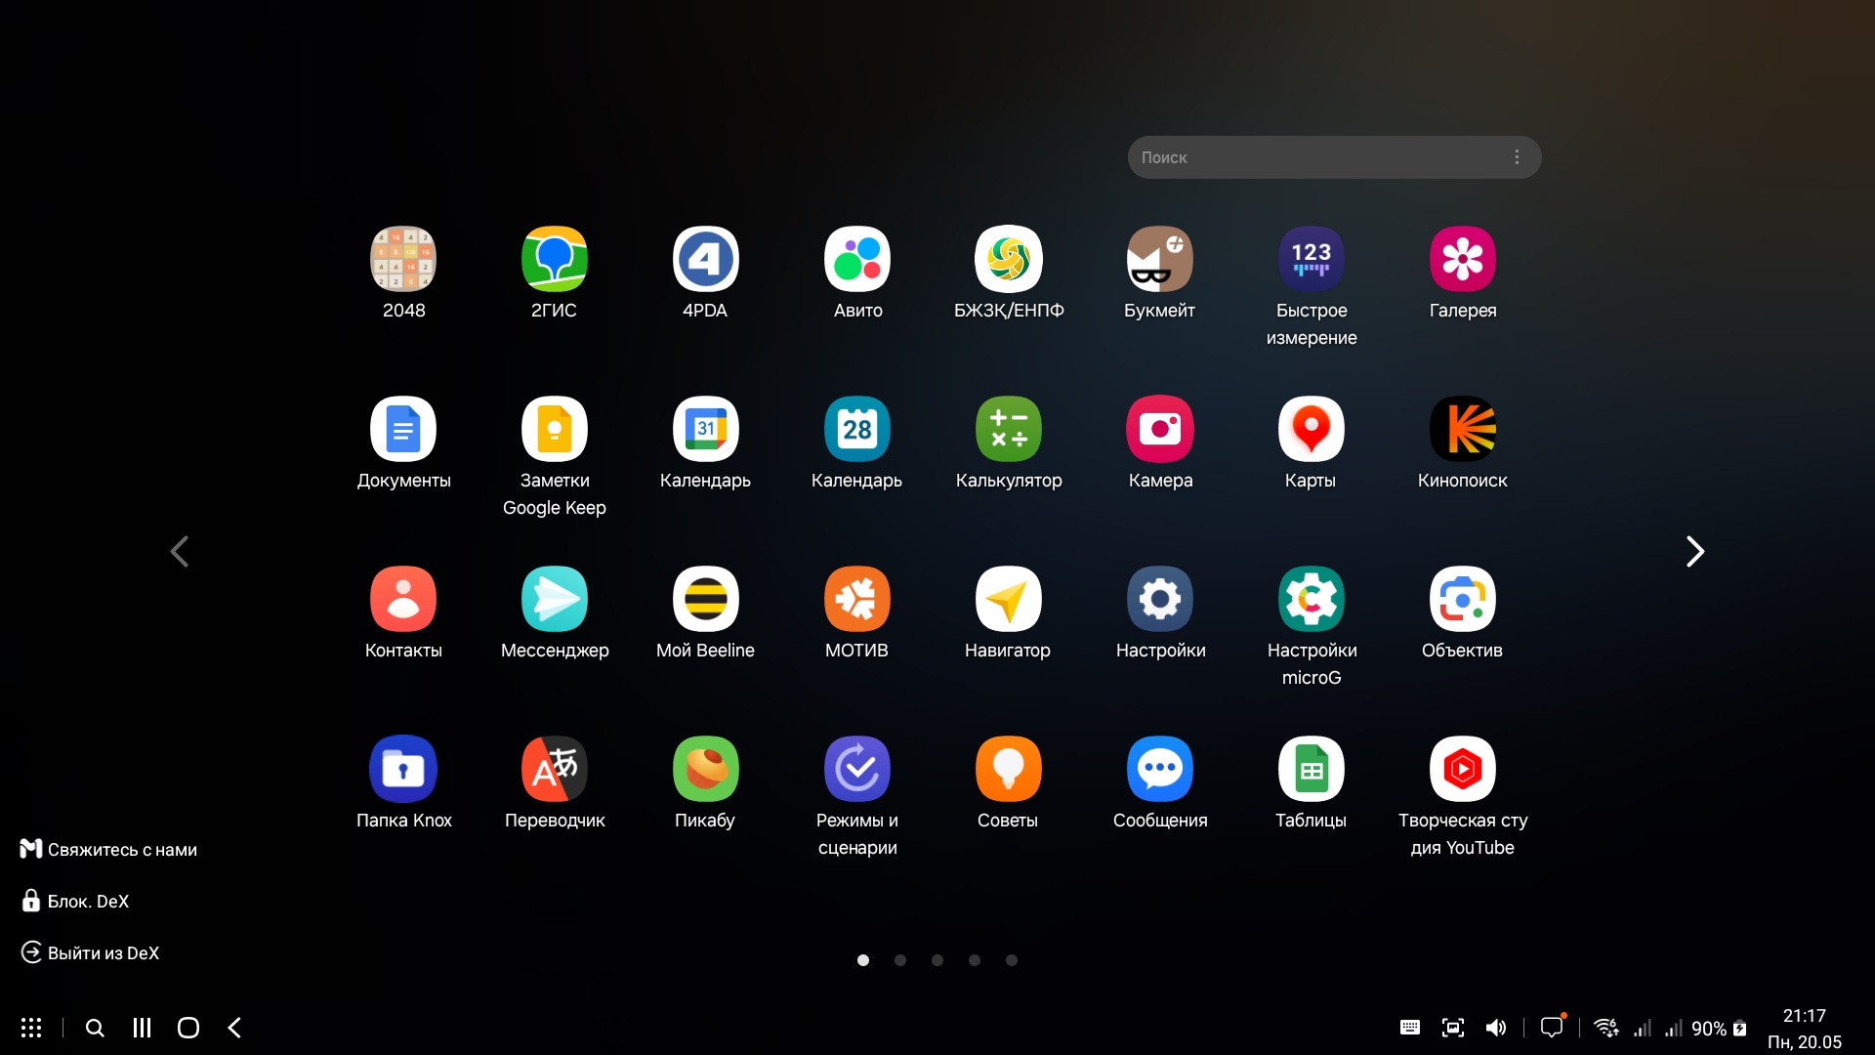The width and height of the screenshot is (1875, 1055).
Task: Open the Букмейт reading app
Action: pyautogui.click(x=1160, y=259)
